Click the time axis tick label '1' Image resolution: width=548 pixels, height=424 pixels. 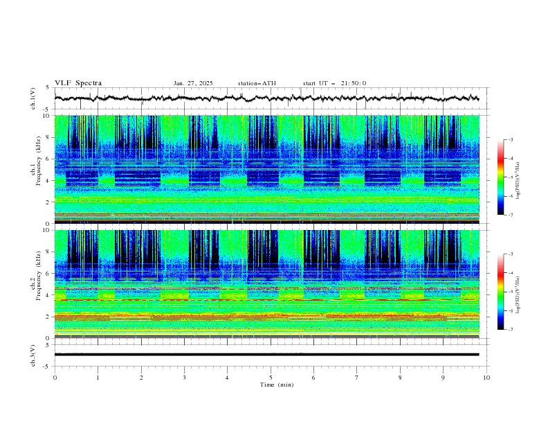98,378
